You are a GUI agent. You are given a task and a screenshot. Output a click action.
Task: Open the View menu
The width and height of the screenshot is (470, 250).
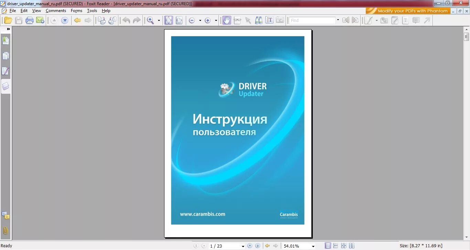pos(36,11)
